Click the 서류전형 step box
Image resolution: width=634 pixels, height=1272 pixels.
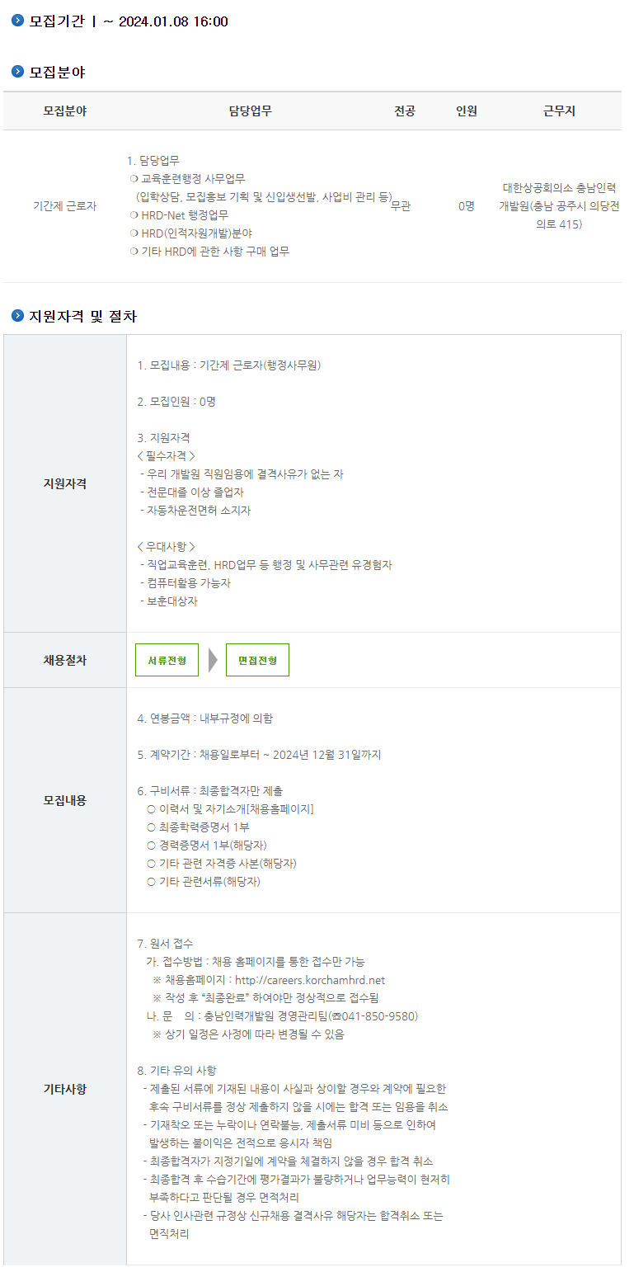(x=167, y=660)
